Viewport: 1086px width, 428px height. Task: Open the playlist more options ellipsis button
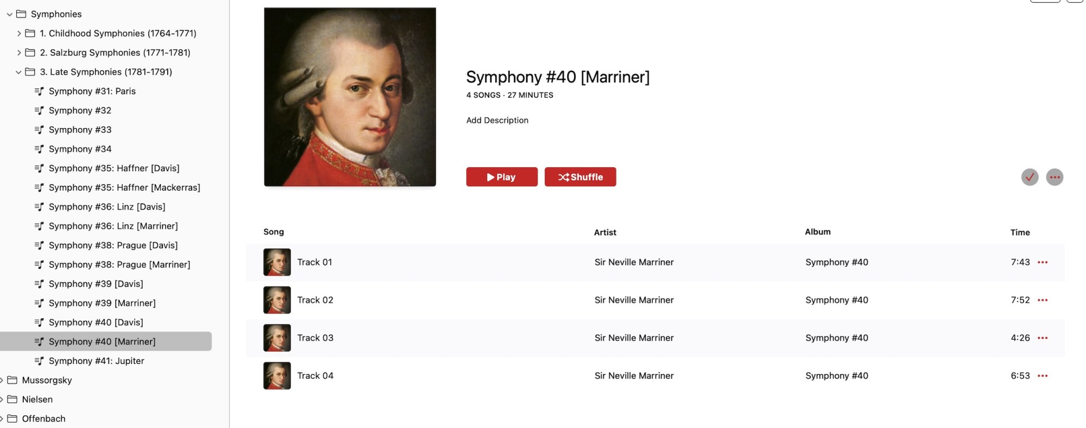pyautogui.click(x=1055, y=177)
